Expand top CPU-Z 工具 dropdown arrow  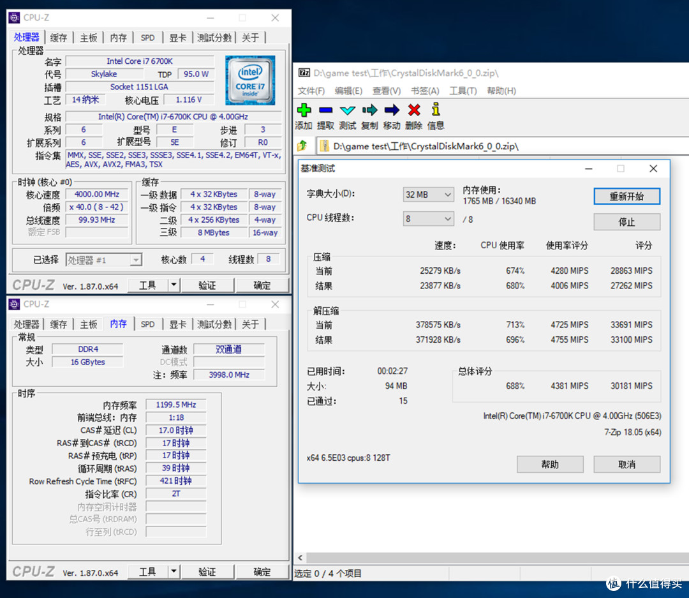[174, 285]
